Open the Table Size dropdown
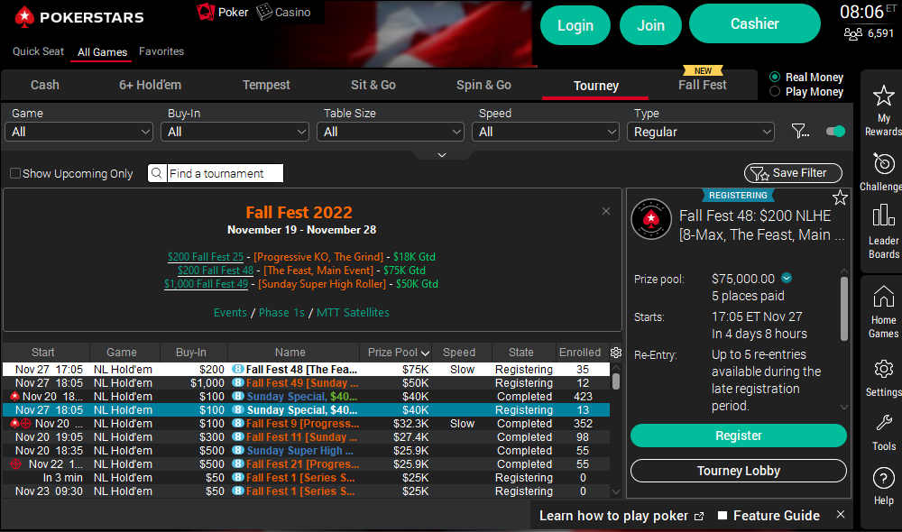Image resolution: width=902 pixels, height=532 pixels. [x=391, y=132]
